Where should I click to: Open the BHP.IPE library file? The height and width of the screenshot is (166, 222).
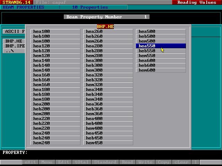click(x=15, y=46)
